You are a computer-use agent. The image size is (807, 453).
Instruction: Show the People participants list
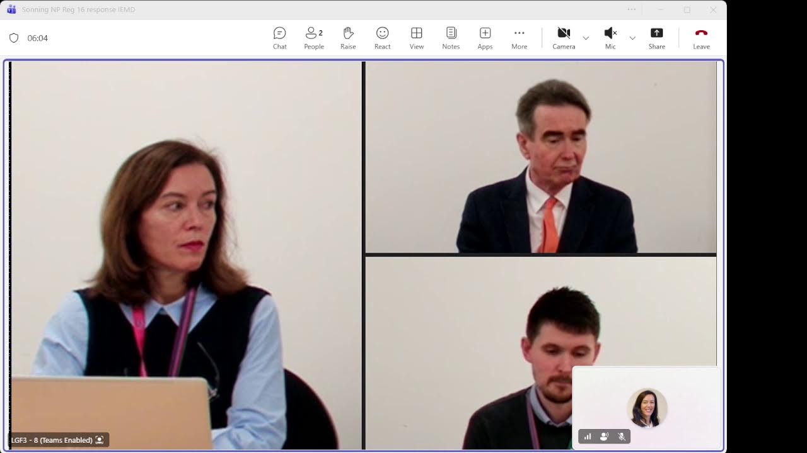(314, 38)
